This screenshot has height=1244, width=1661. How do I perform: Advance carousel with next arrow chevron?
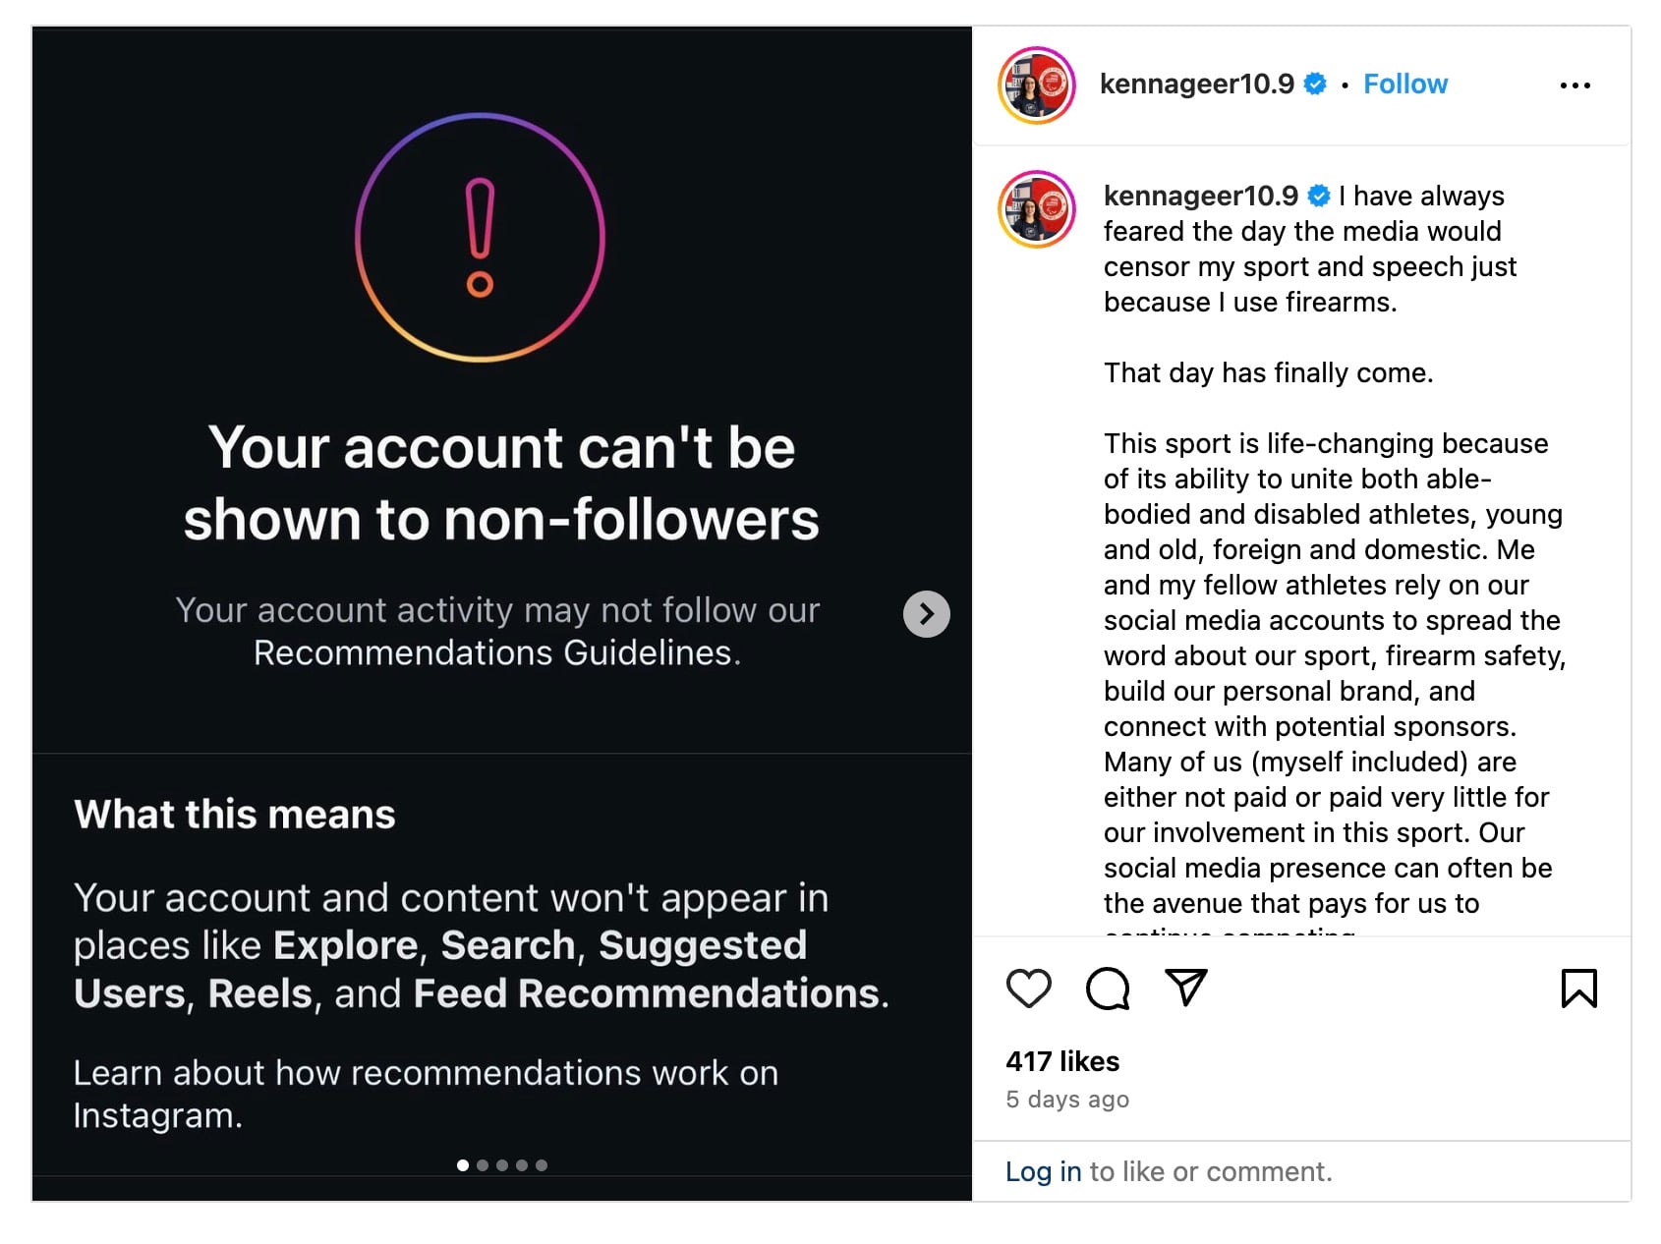[x=926, y=614]
